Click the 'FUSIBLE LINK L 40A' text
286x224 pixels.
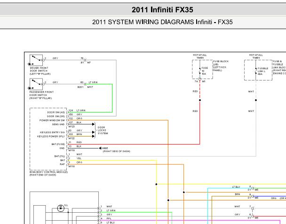[263, 72]
